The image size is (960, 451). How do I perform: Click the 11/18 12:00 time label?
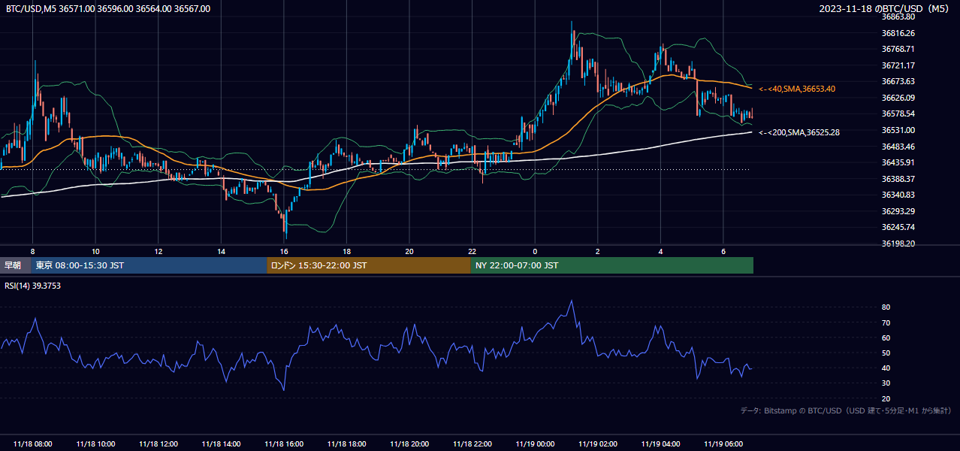pos(158,444)
